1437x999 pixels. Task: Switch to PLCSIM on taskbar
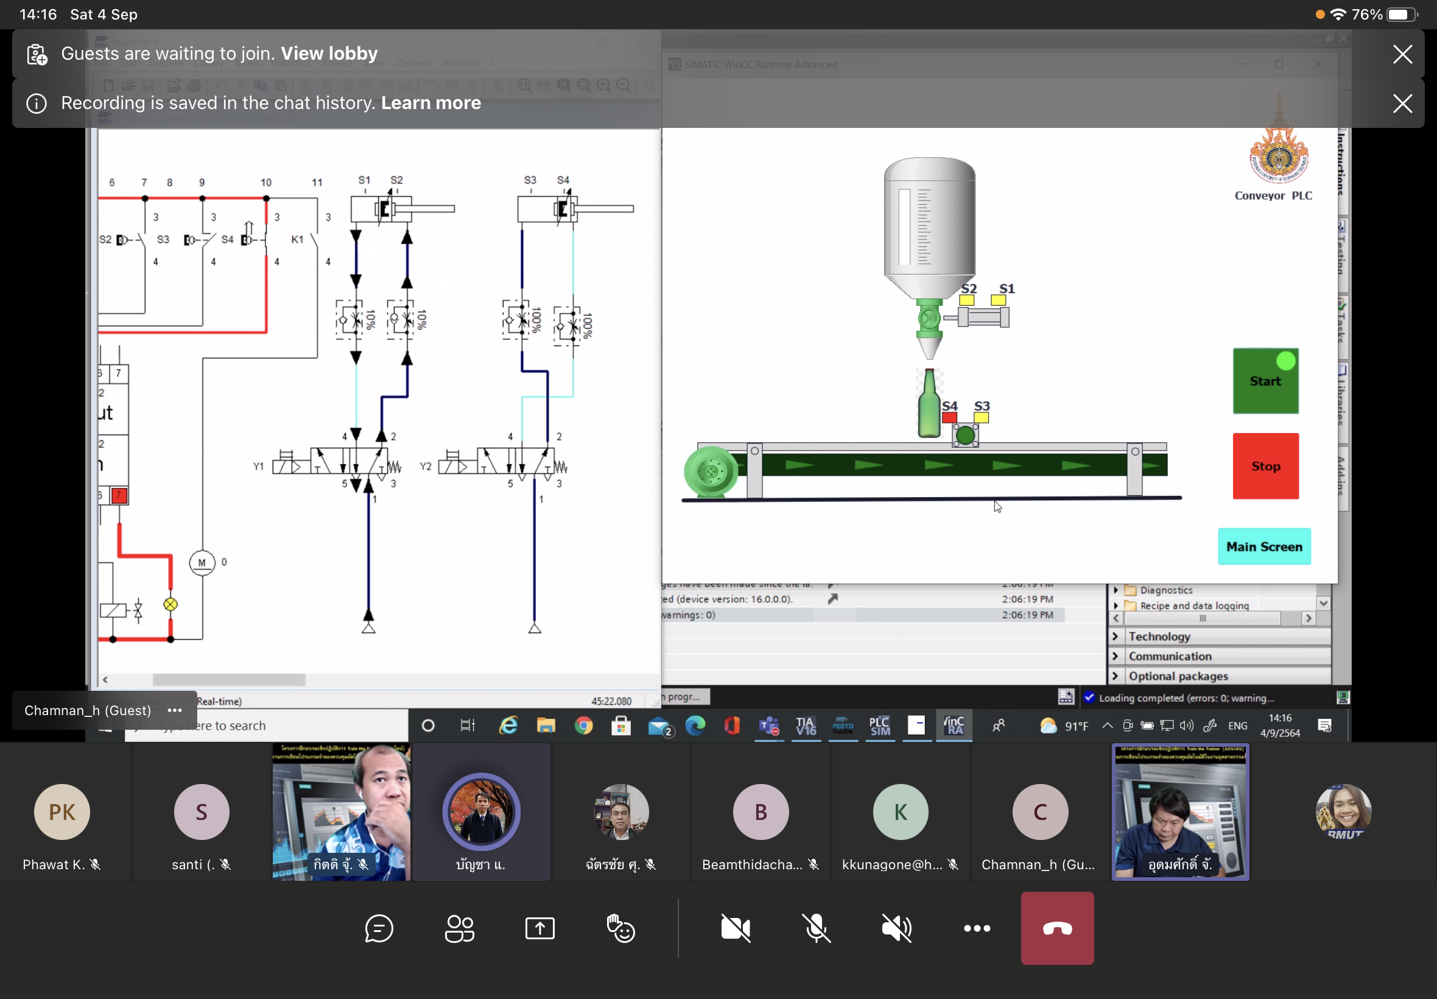click(880, 726)
